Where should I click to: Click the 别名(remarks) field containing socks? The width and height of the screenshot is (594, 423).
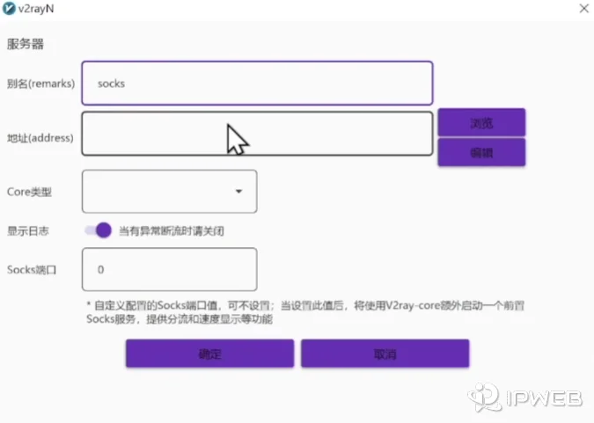[x=257, y=84]
